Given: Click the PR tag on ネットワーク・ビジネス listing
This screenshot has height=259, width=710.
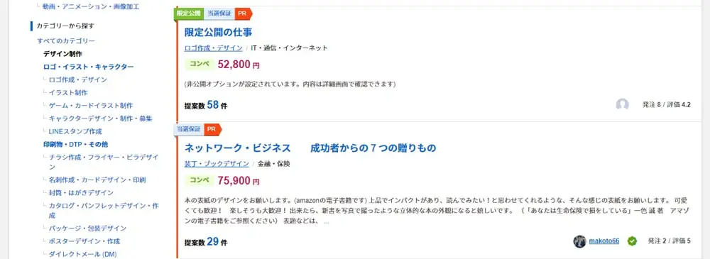Looking at the screenshot, I should pos(212,129).
